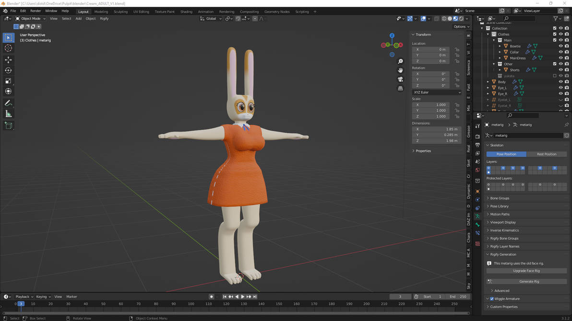Click the Generate Rig button
Screen dimensions: 572x321
(x=527, y=282)
